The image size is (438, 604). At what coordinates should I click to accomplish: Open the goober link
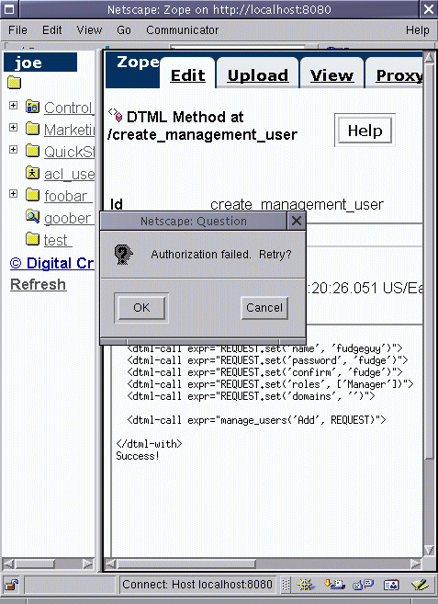(x=69, y=218)
